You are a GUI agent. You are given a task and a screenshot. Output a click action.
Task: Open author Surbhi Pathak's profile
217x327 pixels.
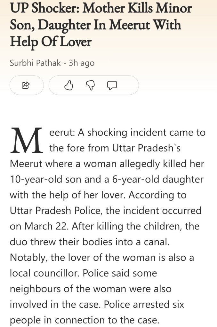pyautogui.click(x=35, y=63)
